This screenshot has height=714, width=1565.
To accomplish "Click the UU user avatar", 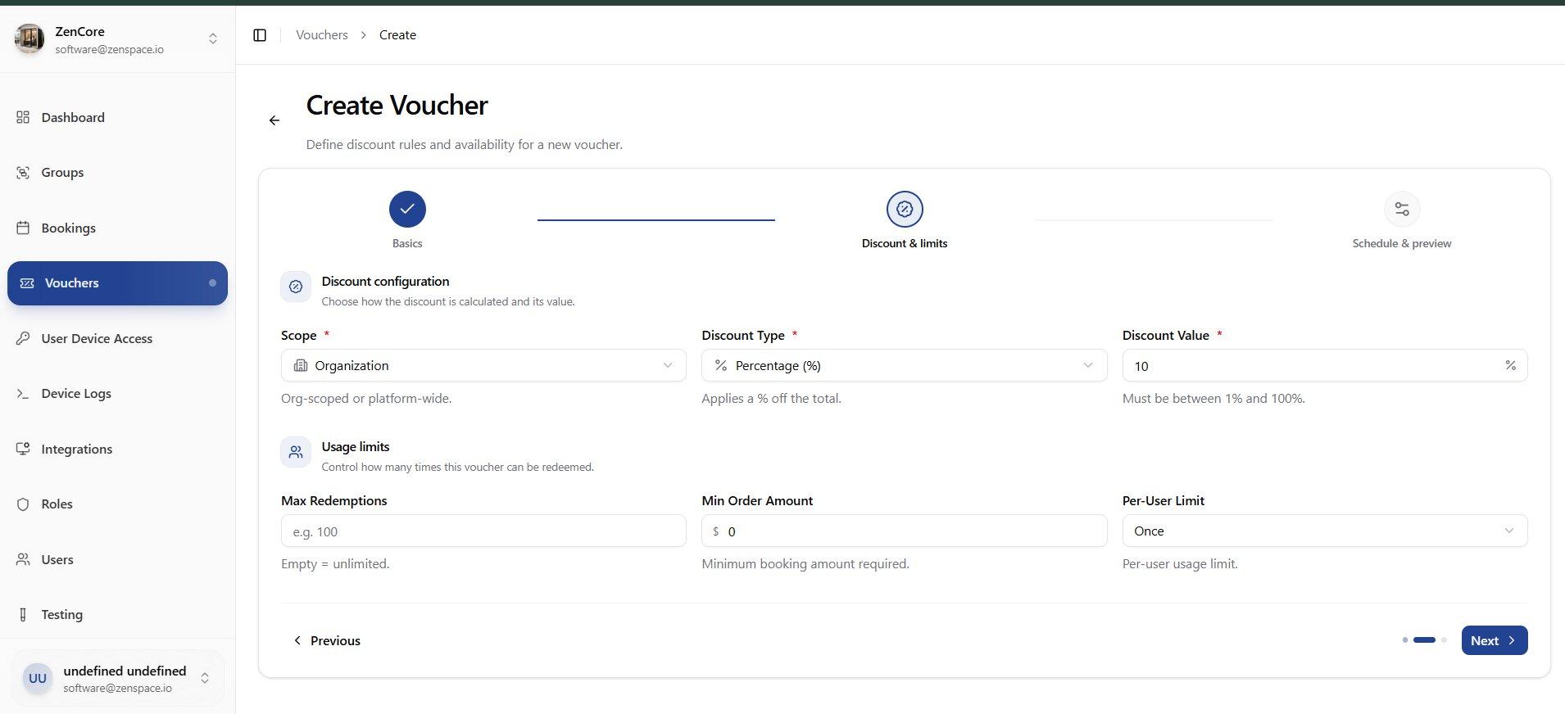I will point(38,678).
